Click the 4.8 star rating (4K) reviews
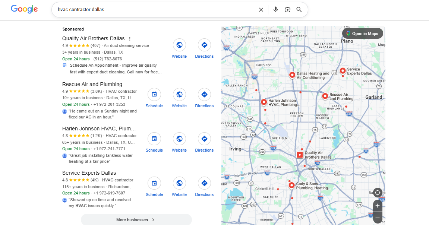Screen dimensions: 429x225 81,180
